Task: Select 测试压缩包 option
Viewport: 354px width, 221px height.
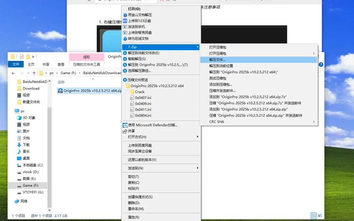Action: coord(259,78)
